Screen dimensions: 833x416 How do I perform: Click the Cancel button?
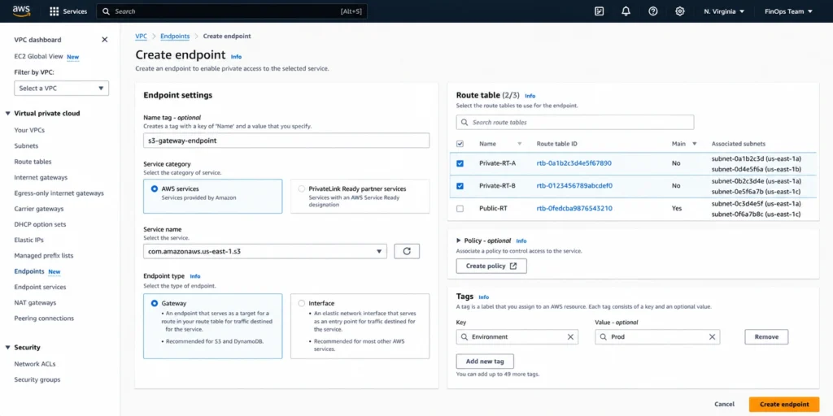point(725,405)
